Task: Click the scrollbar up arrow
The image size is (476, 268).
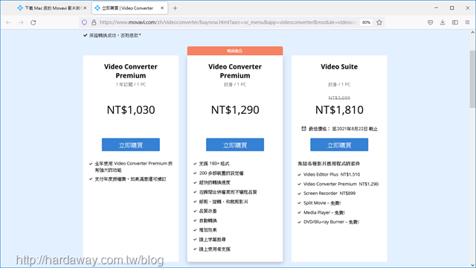Action: pos(473,32)
